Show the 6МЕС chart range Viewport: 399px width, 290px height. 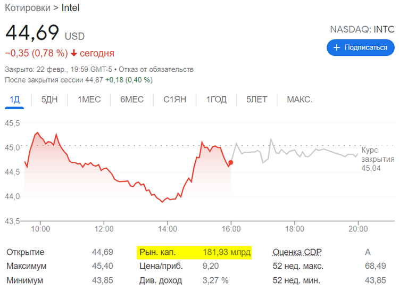132,100
